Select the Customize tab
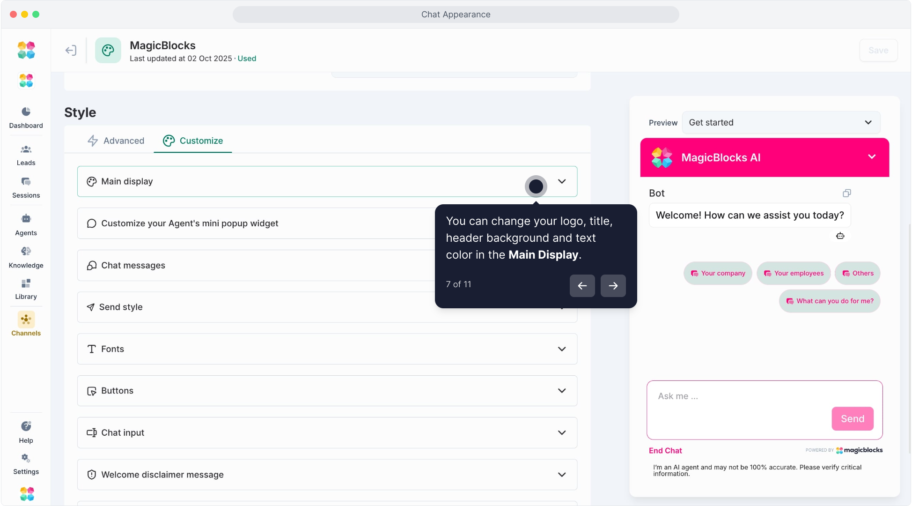This screenshot has height=506, width=912. point(193,141)
